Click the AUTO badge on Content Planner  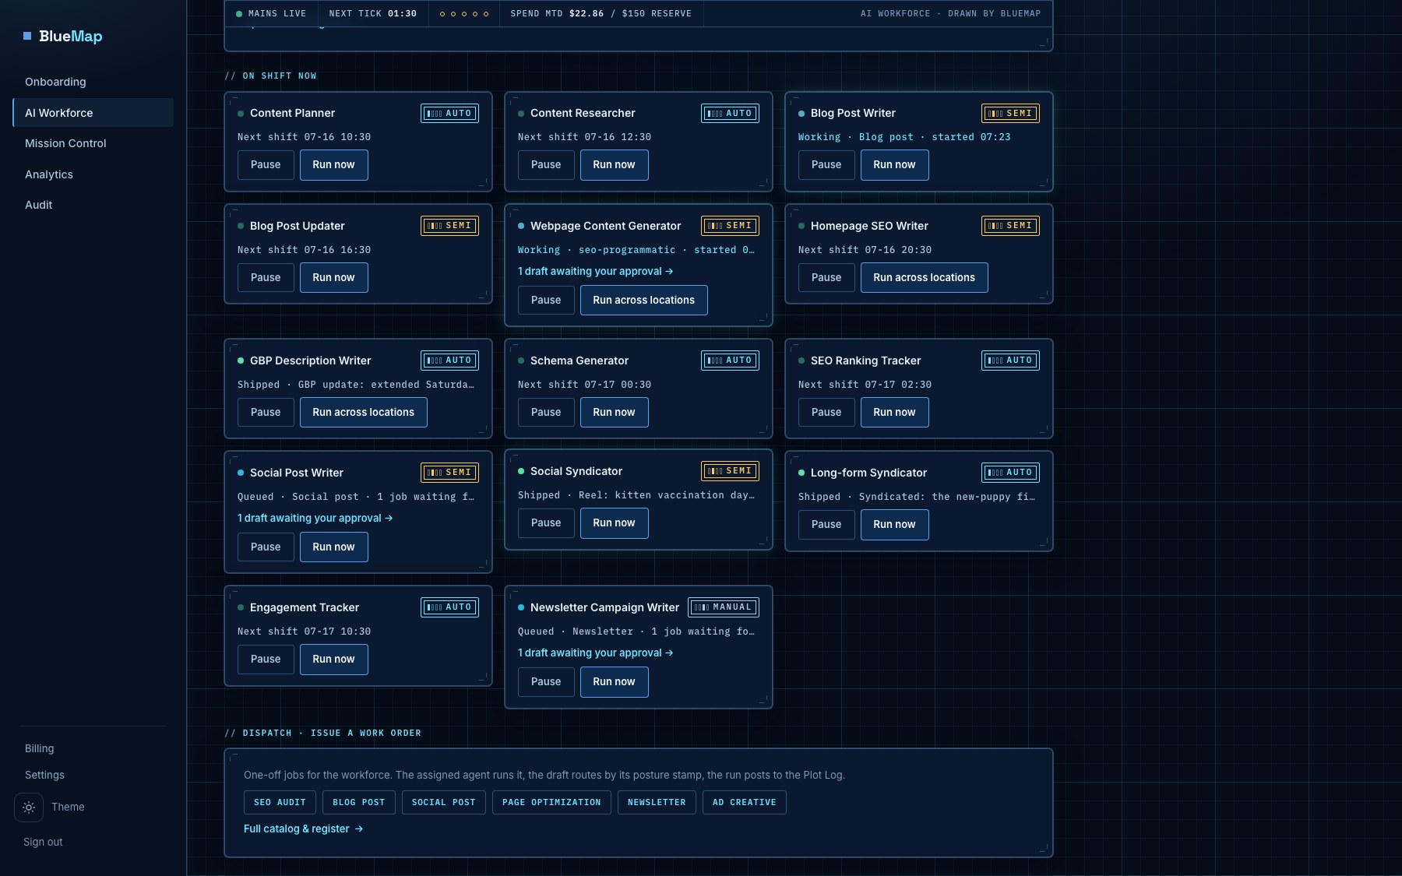[x=450, y=114]
